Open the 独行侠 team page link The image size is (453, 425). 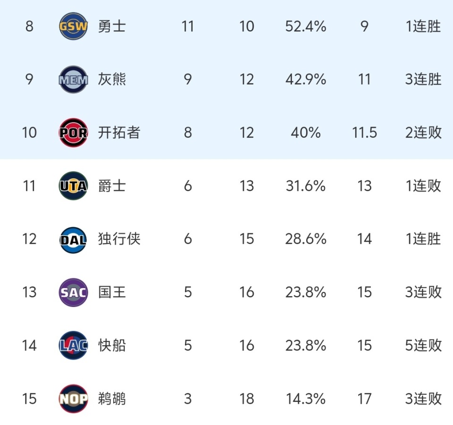(x=119, y=239)
